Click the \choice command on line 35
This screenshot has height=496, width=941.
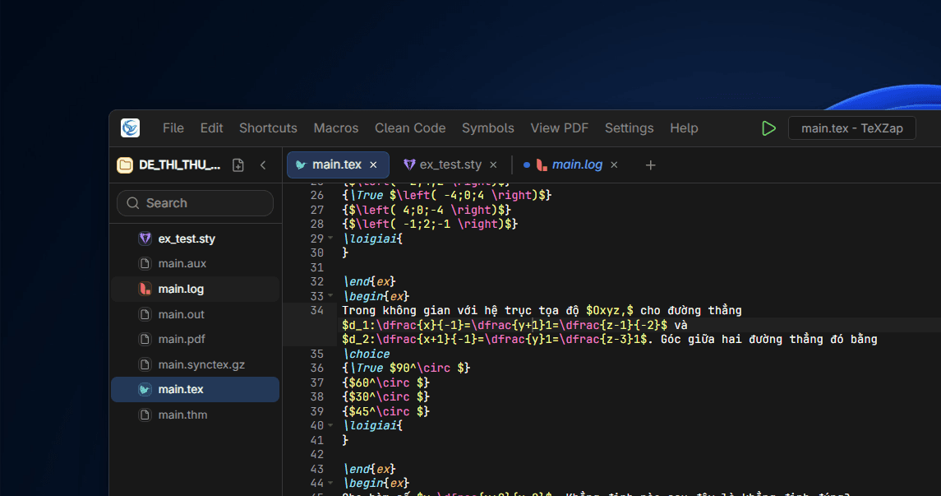click(x=366, y=354)
